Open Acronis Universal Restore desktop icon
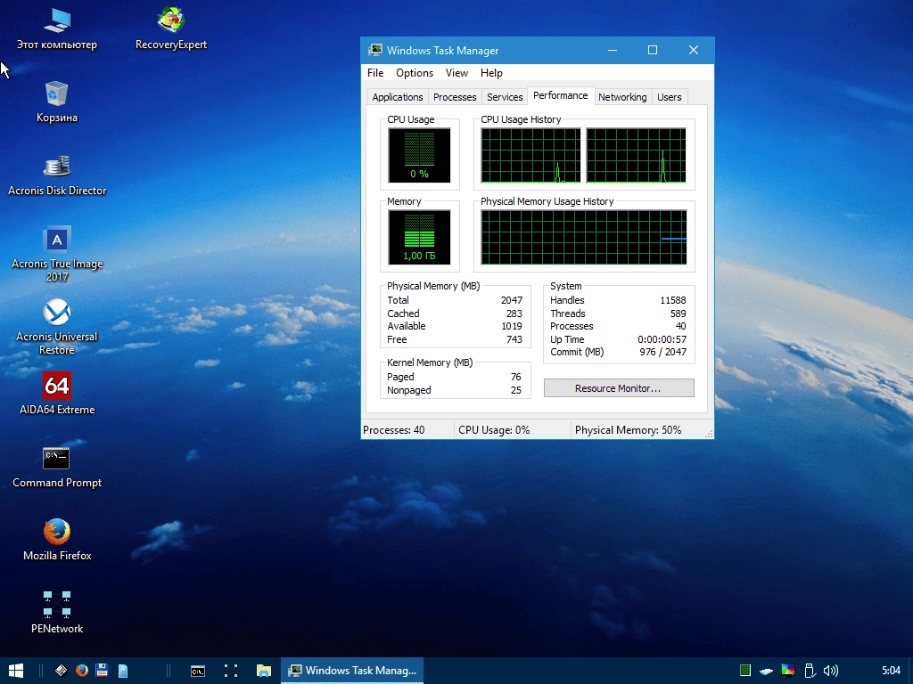Viewport: 913px width, 684px height. (x=57, y=327)
